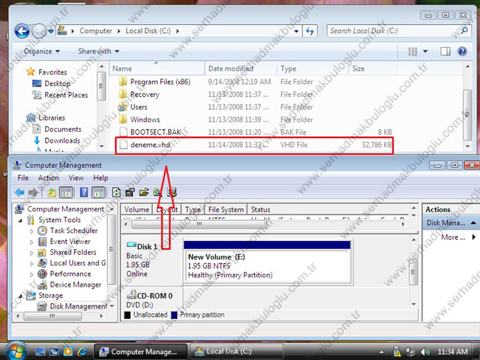Image resolution: width=480 pixels, height=360 pixels.
Task: Select Recent Places in navigation pane
Action: tap(66, 95)
